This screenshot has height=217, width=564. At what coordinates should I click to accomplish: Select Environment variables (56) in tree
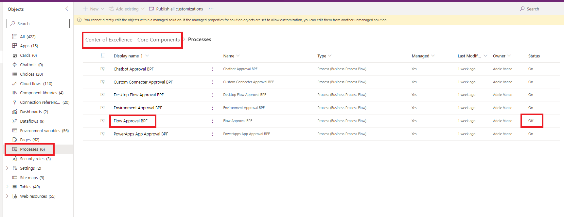44,131
